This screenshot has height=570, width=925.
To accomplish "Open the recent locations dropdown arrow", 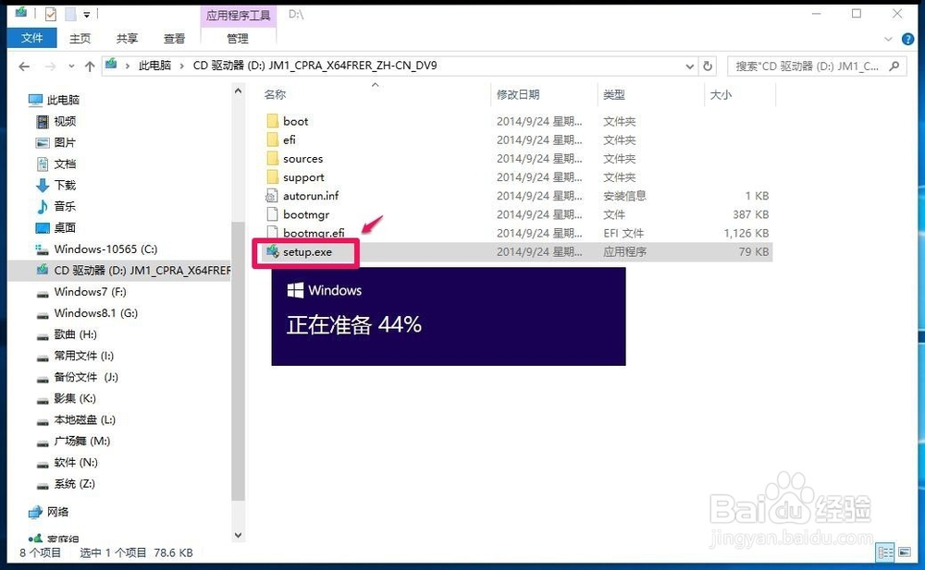I will coord(71,66).
